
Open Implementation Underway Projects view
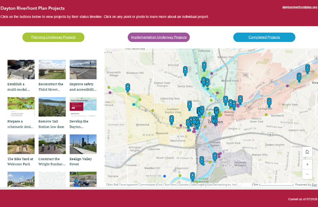point(158,37)
